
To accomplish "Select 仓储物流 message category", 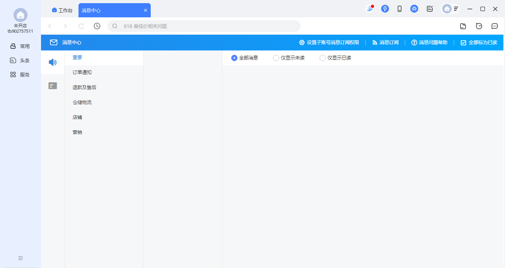I will (x=104, y=102).
